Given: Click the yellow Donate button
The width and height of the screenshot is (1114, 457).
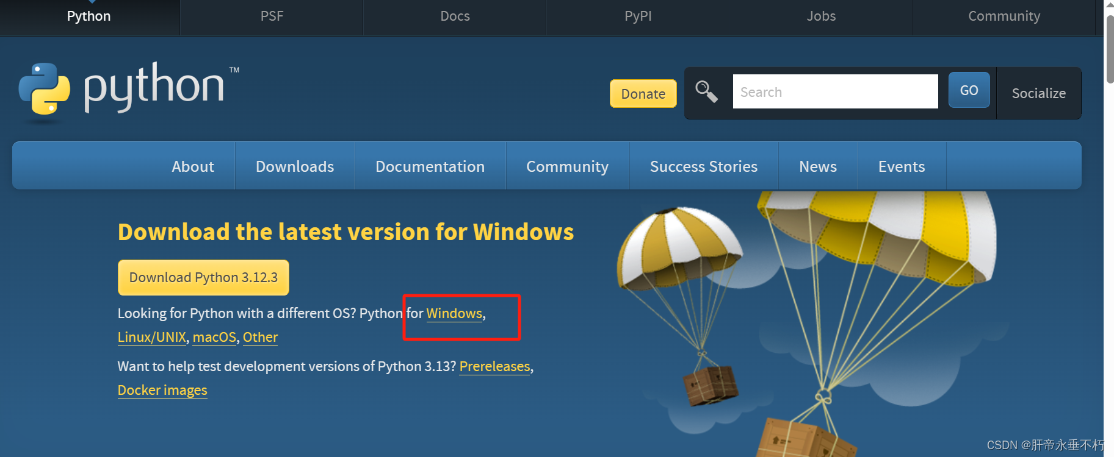Looking at the screenshot, I should (643, 94).
